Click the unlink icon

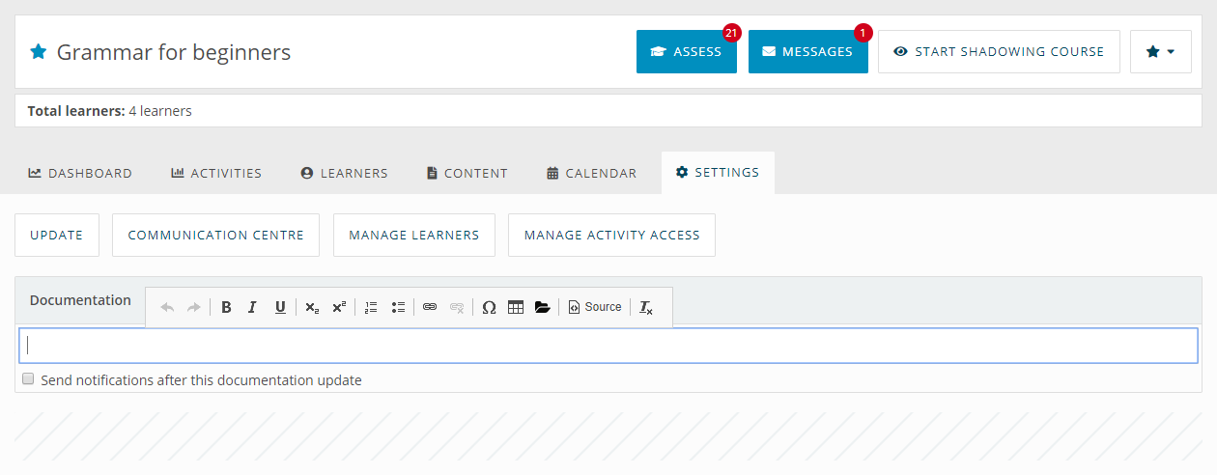point(457,307)
